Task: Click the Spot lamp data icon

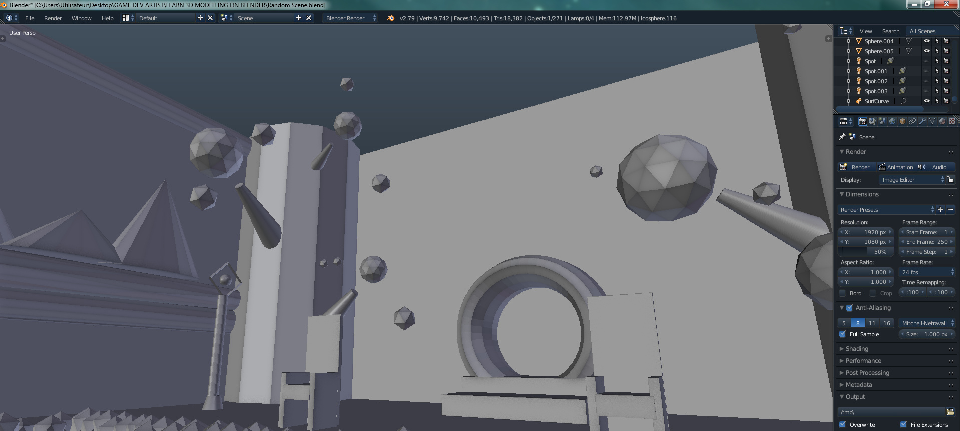Action: 891,61
